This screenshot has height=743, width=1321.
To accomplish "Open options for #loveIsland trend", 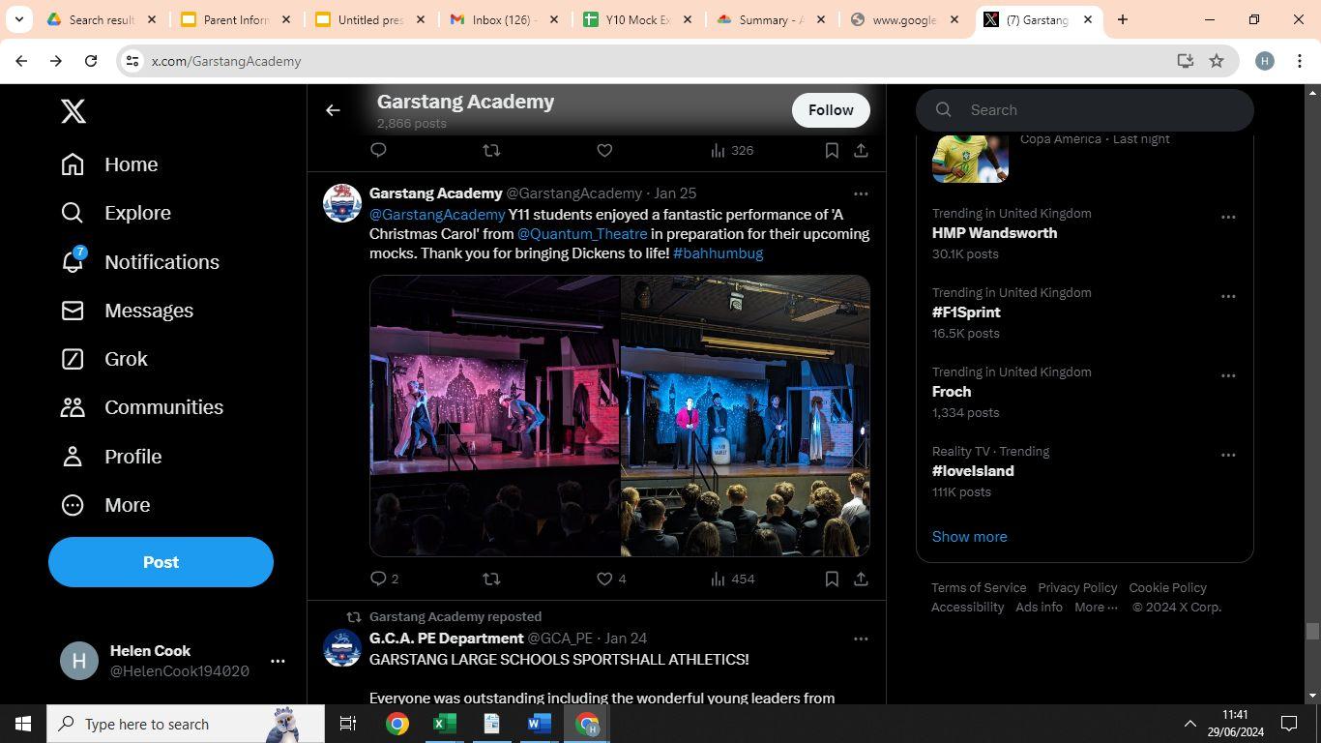I will (1228, 455).
